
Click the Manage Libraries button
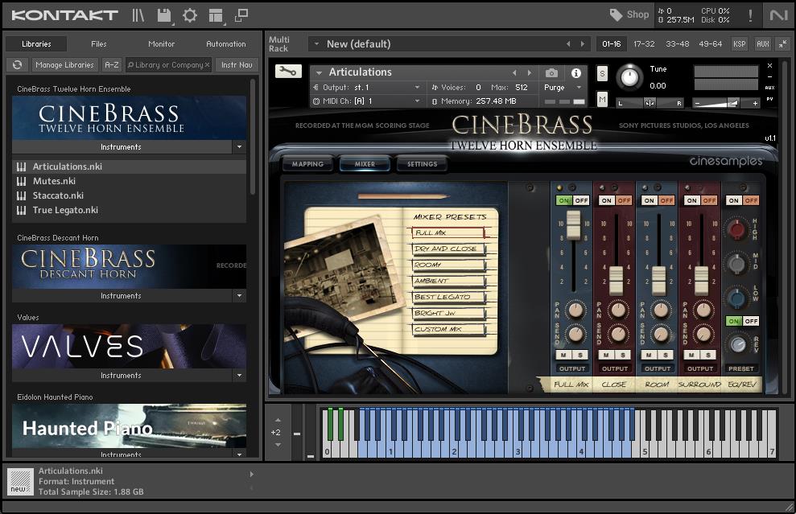pyautogui.click(x=65, y=65)
